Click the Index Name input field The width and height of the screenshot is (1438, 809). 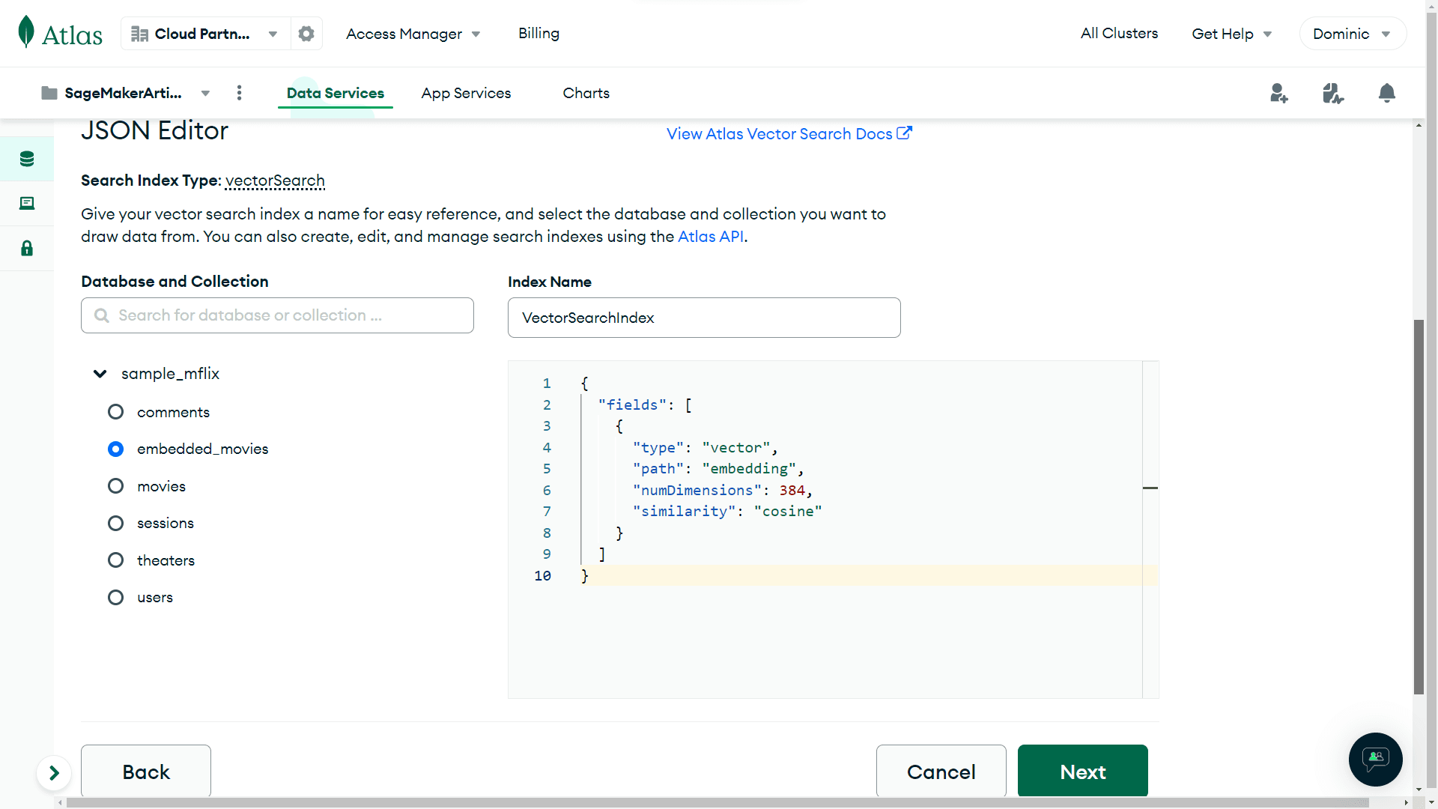[704, 317]
